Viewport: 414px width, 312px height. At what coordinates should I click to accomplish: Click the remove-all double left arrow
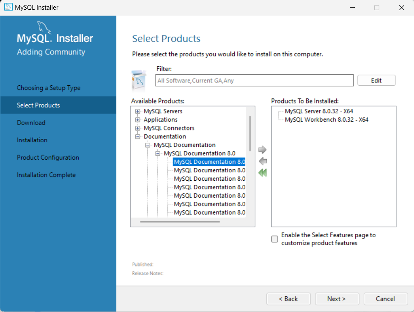click(263, 173)
